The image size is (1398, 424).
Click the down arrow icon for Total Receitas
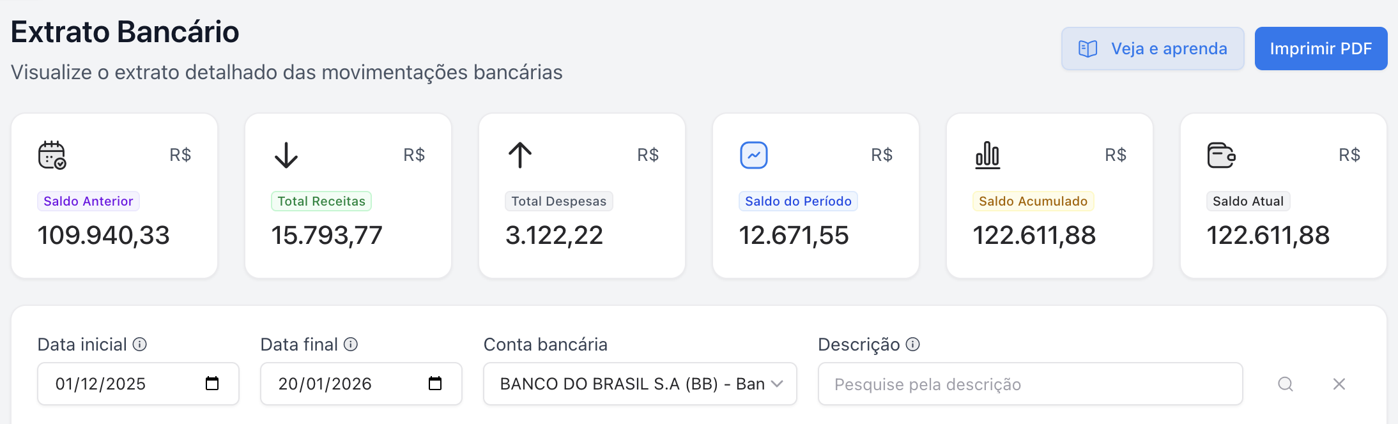tap(286, 155)
